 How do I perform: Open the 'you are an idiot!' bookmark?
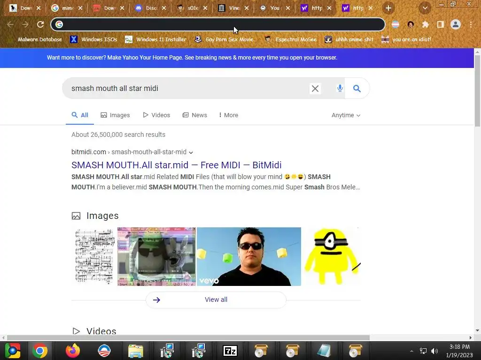[406, 39]
